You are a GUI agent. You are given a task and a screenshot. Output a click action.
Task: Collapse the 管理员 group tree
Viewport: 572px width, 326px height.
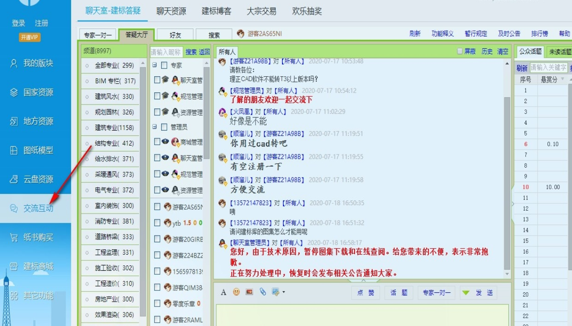click(x=154, y=127)
